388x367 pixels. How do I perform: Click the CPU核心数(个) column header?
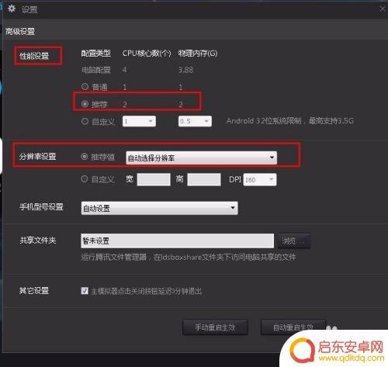pyautogui.click(x=147, y=54)
